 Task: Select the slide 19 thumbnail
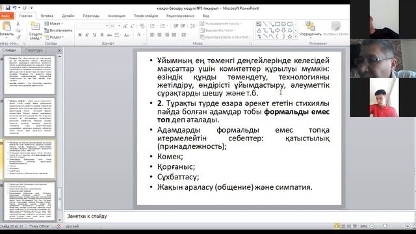coord(29,117)
